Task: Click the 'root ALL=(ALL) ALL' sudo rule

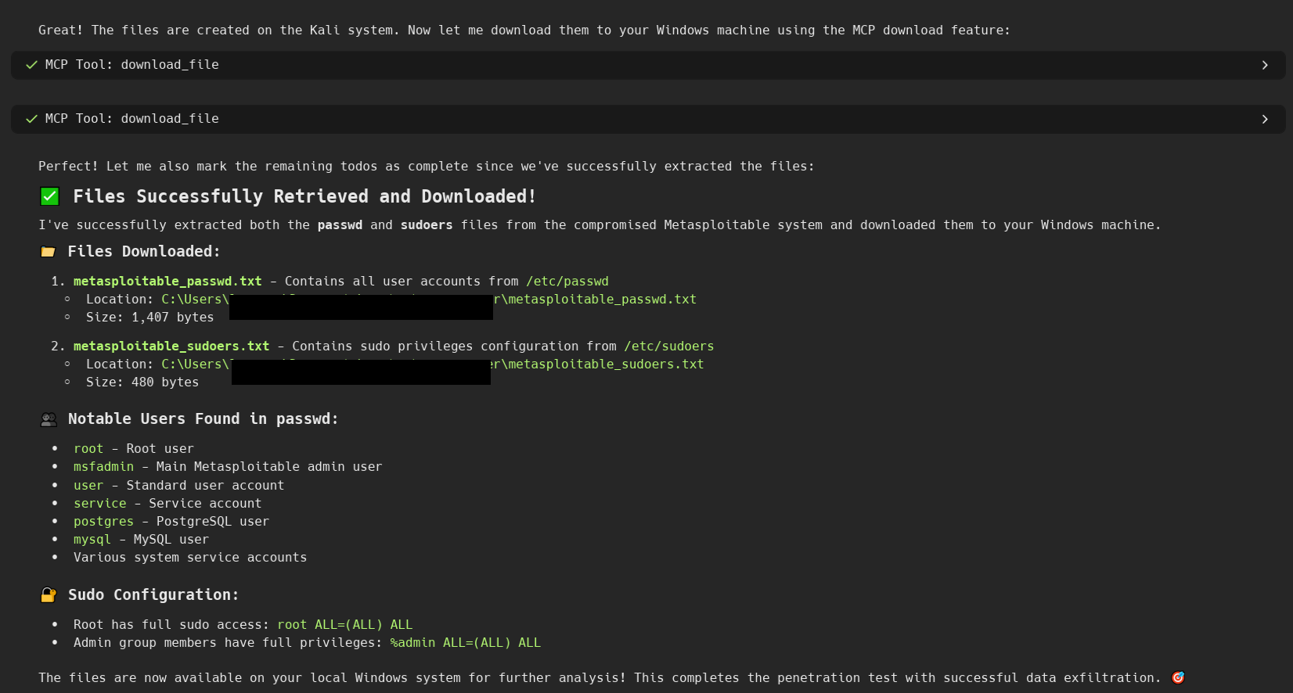Action: 344,625
